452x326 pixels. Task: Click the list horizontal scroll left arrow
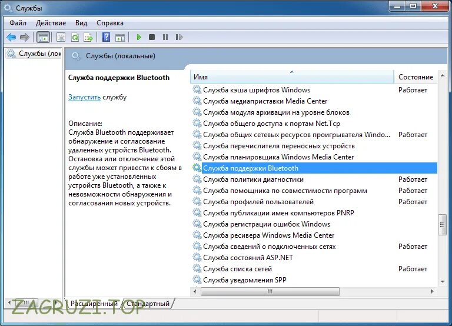click(x=195, y=291)
